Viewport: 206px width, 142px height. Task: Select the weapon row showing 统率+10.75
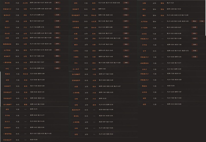click(7, 109)
